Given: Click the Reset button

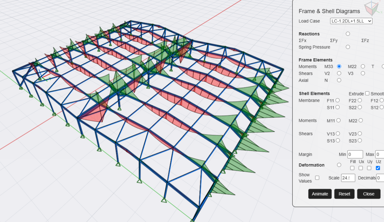Looking at the screenshot, I should point(344,194).
